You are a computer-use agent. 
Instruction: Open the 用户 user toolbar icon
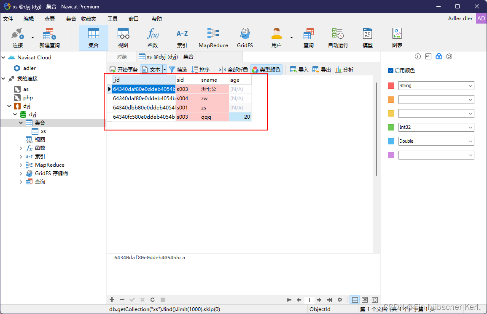pyautogui.click(x=277, y=38)
